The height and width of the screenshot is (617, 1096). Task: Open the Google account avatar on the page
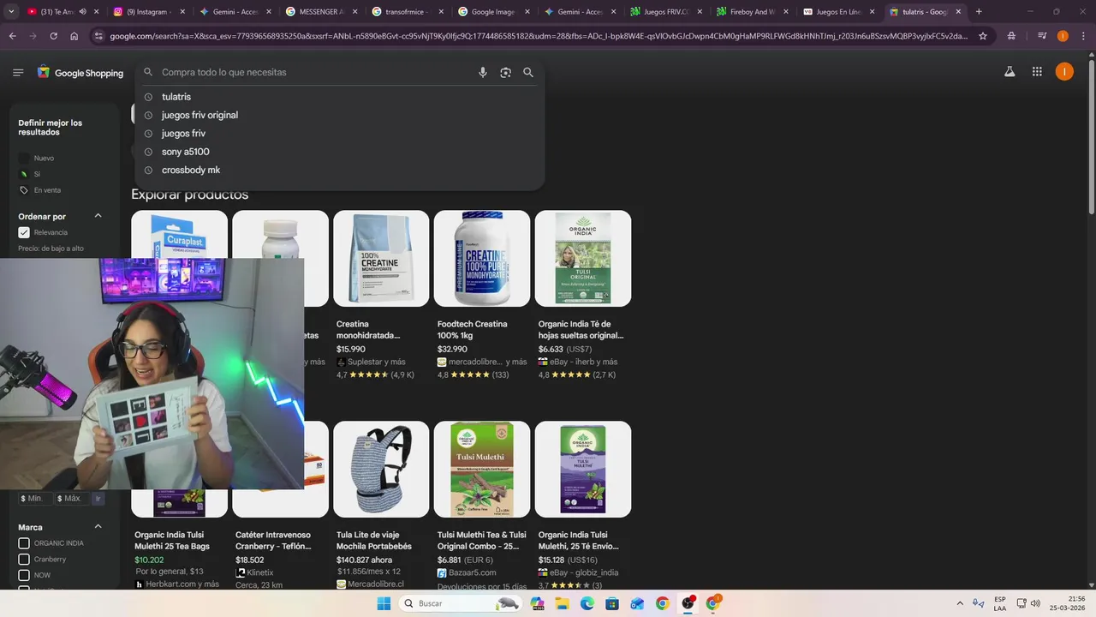click(1064, 72)
